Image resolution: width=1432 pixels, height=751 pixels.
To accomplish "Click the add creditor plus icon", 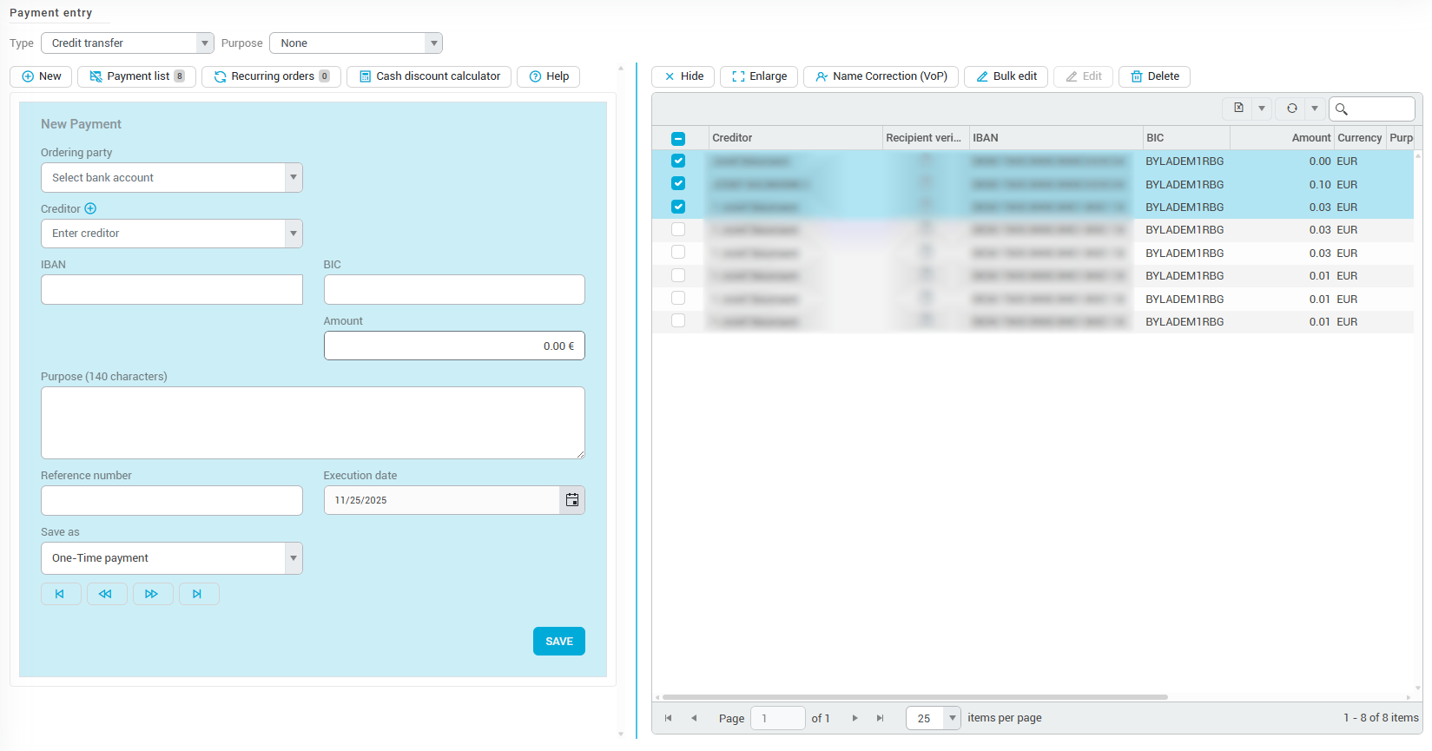I will coord(90,208).
